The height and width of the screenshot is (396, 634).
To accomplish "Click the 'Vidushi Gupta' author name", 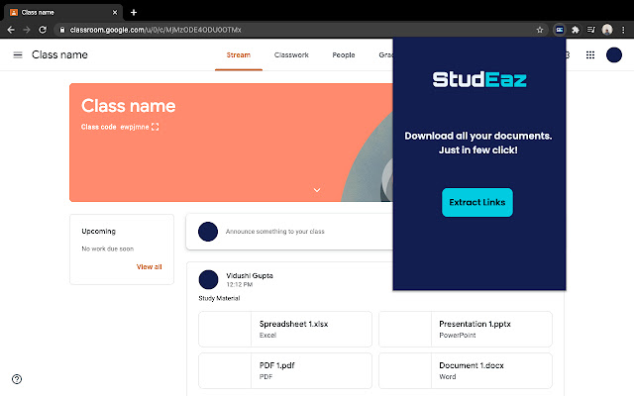I will tap(250, 275).
